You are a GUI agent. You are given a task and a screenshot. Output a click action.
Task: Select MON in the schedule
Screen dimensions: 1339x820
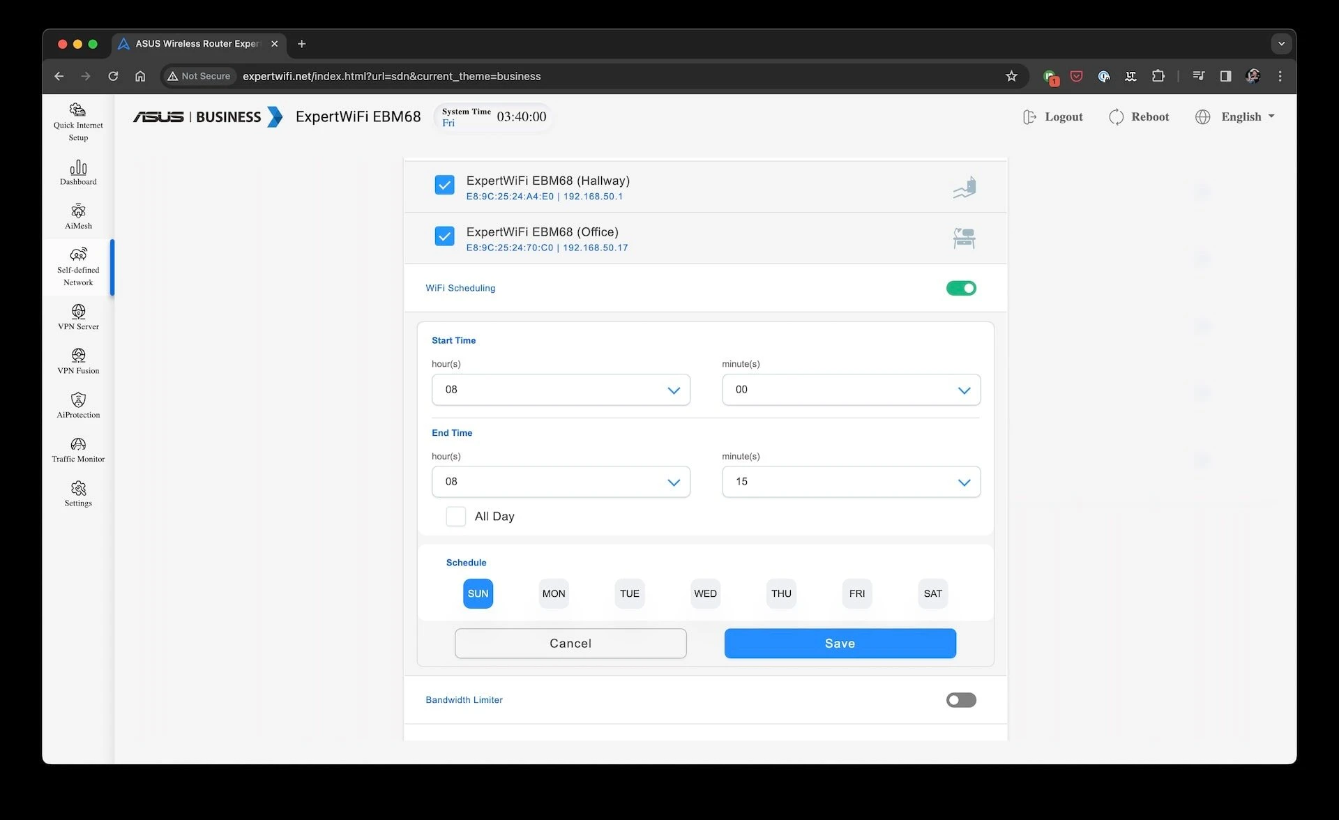(554, 593)
